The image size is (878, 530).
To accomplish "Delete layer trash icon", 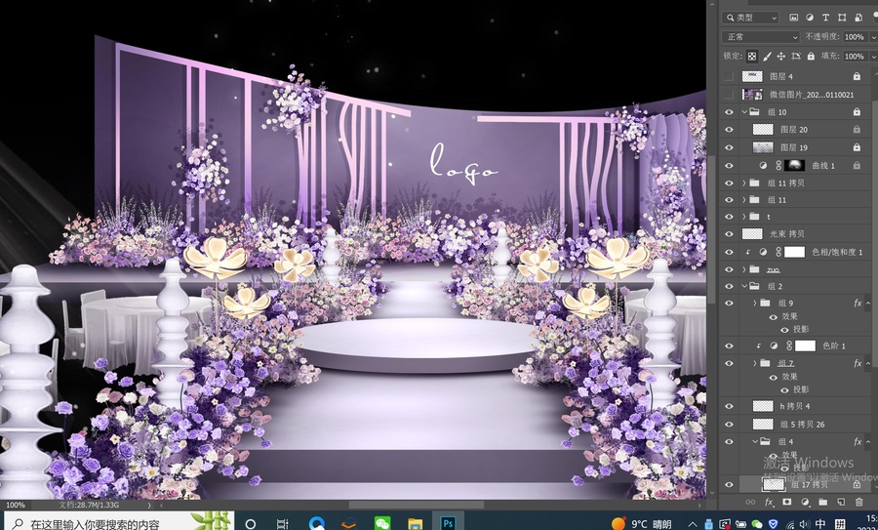I will pos(858,502).
